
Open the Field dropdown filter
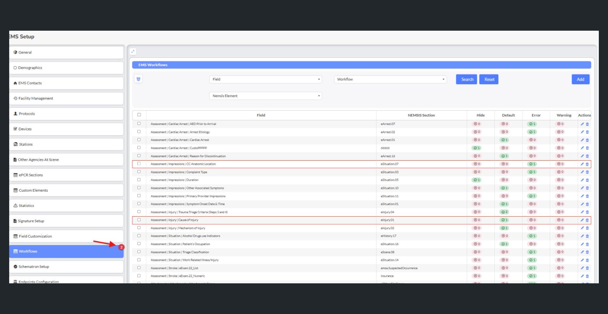[x=265, y=79]
